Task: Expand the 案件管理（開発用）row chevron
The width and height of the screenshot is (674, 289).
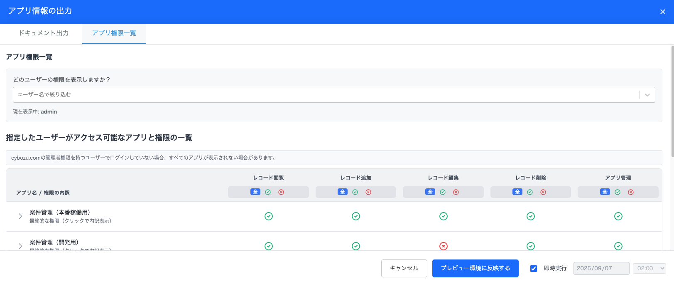Action: [x=20, y=246]
